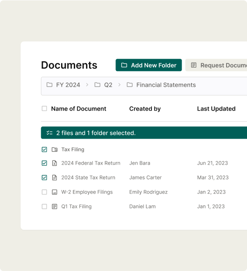The width and height of the screenshot is (247, 271).
Task: Click the Request Documents button
Action: tap(216, 65)
